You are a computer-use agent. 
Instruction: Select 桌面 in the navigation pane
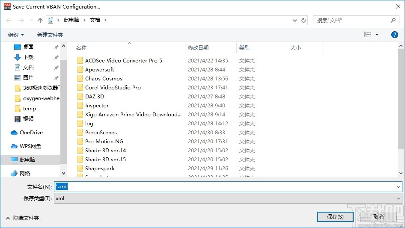(28, 47)
